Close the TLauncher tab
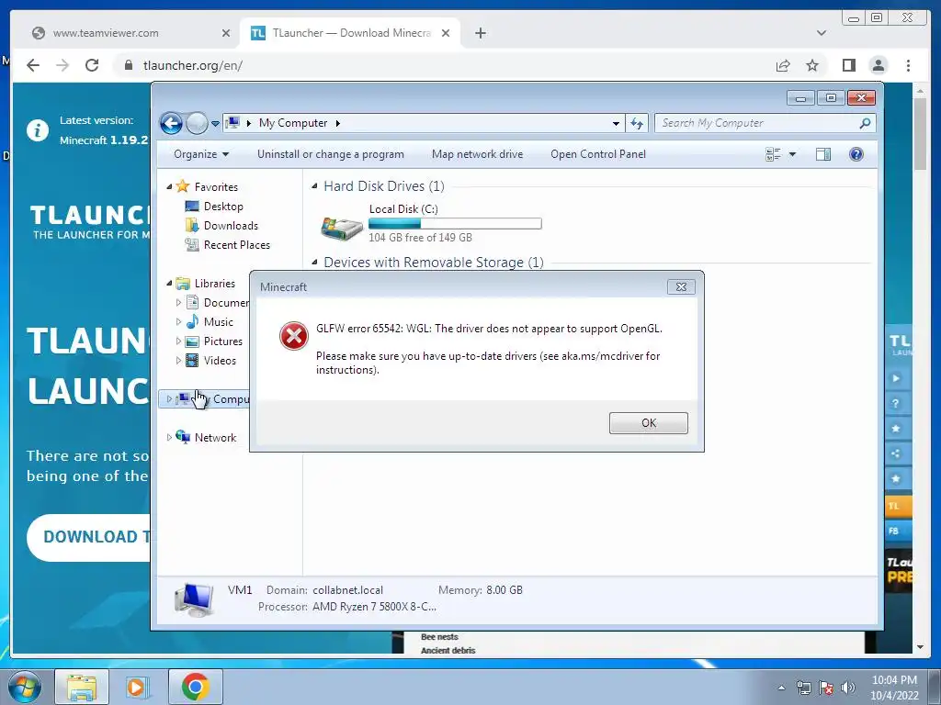 point(446,33)
